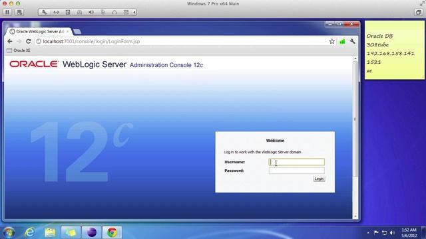Focus the Username field
This screenshot has width=426, height=239.
297,162
